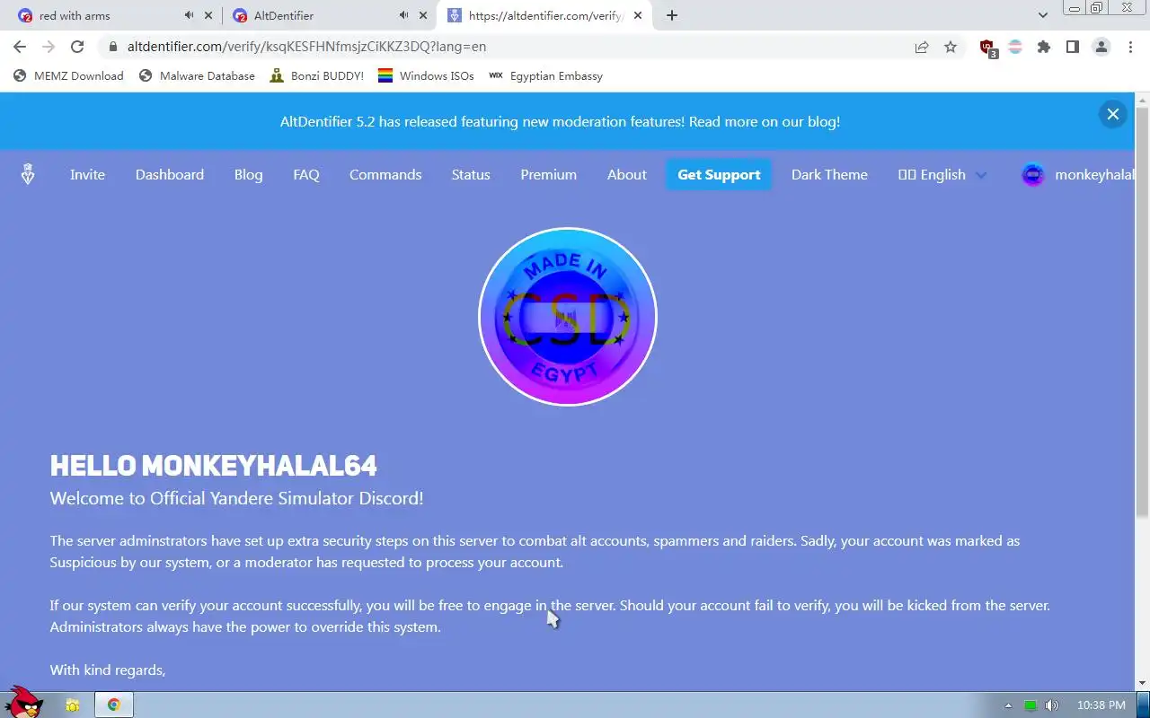
Task: Open the Dashboard nav link
Action: (x=170, y=175)
